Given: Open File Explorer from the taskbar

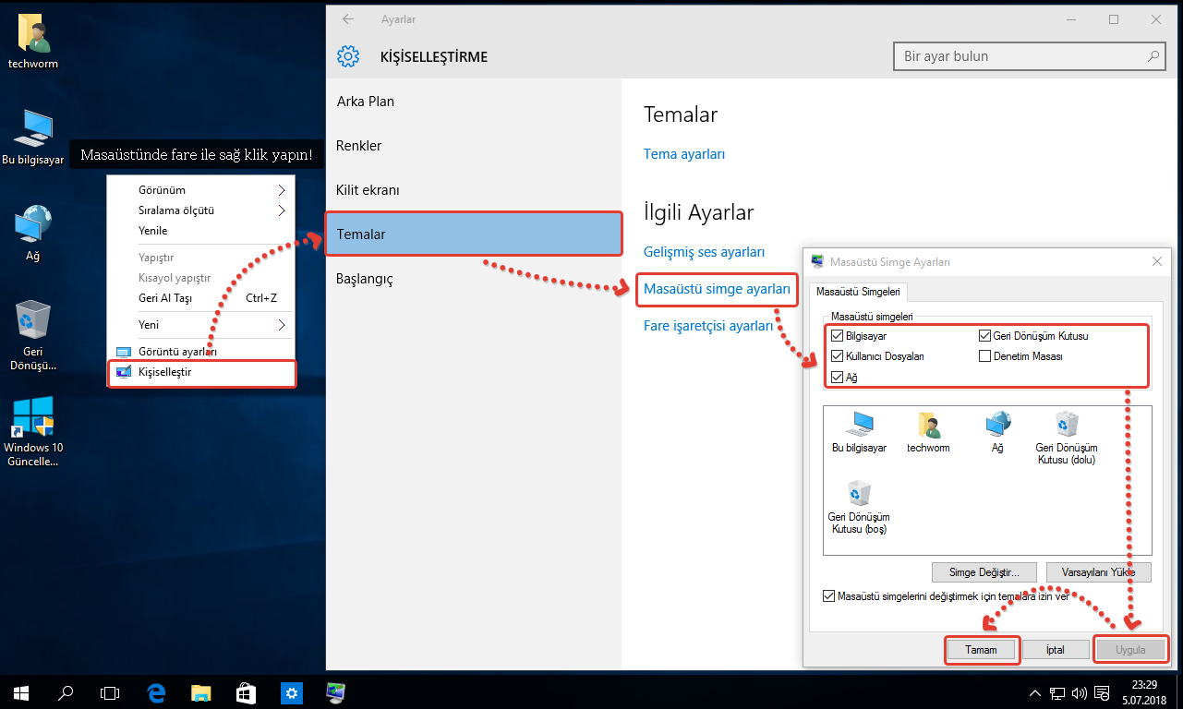Looking at the screenshot, I should pos(201,691).
